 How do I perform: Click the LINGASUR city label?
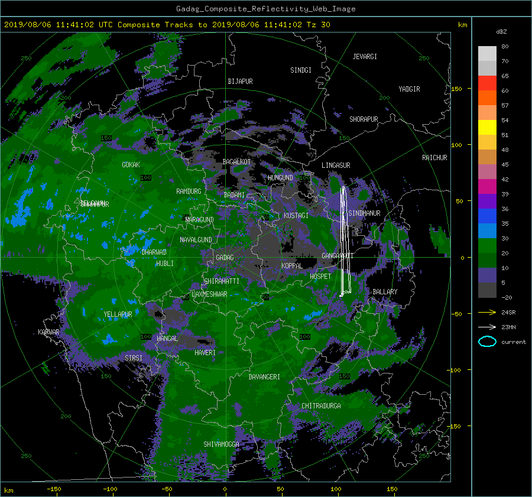click(x=336, y=165)
